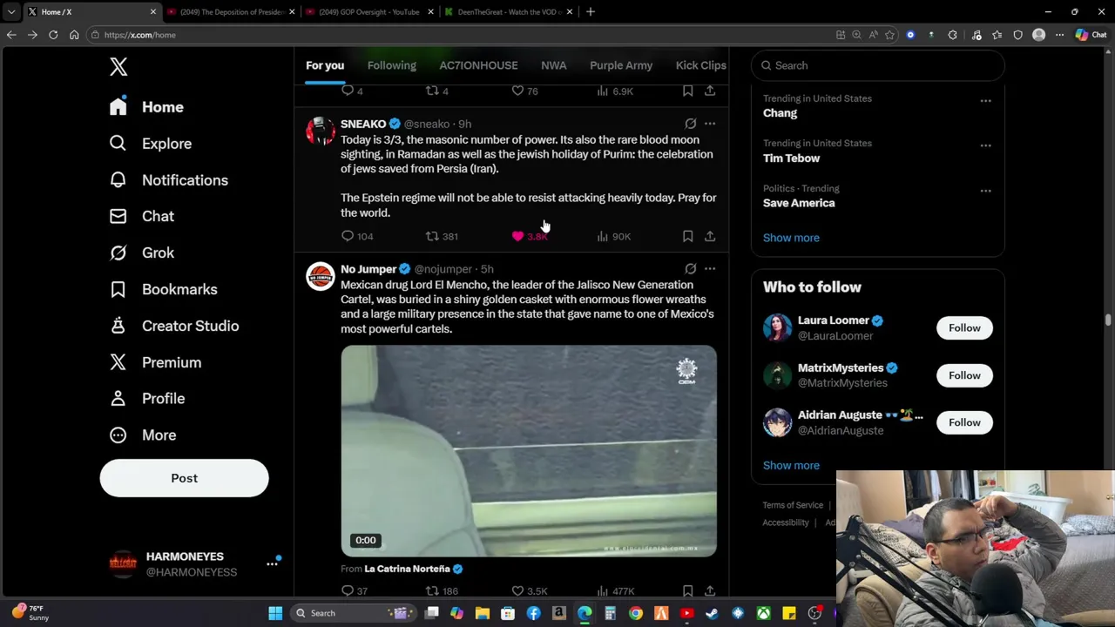Open No Jumper's profile avatar
1115x627 pixels.
[x=320, y=277]
